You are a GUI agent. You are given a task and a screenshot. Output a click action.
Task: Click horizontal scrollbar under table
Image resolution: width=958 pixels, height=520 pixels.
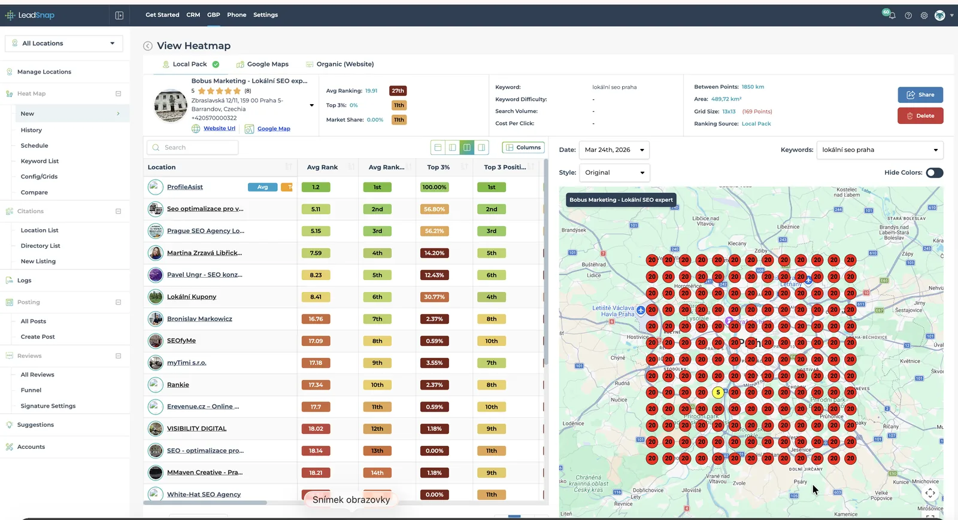(205, 503)
